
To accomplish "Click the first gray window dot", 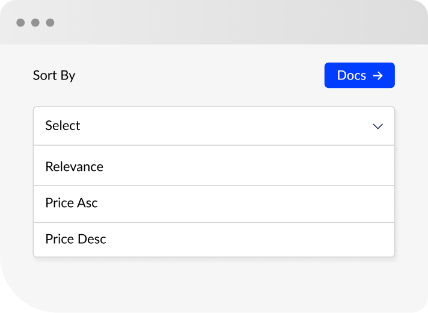I will pyautogui.click(x=20, y=22).
